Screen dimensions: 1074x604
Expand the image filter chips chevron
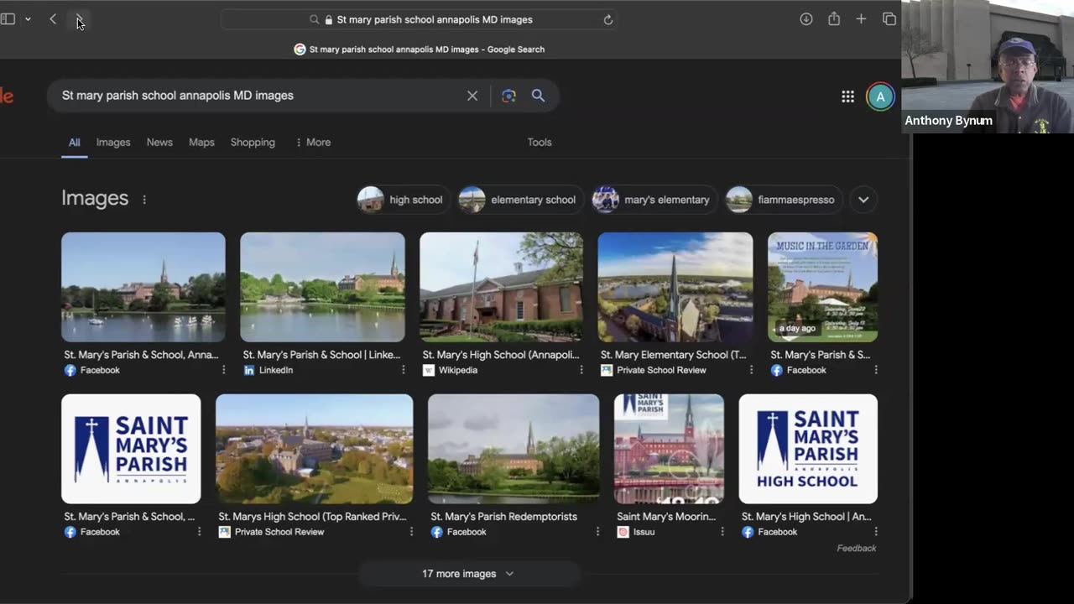tap(863, 200)
